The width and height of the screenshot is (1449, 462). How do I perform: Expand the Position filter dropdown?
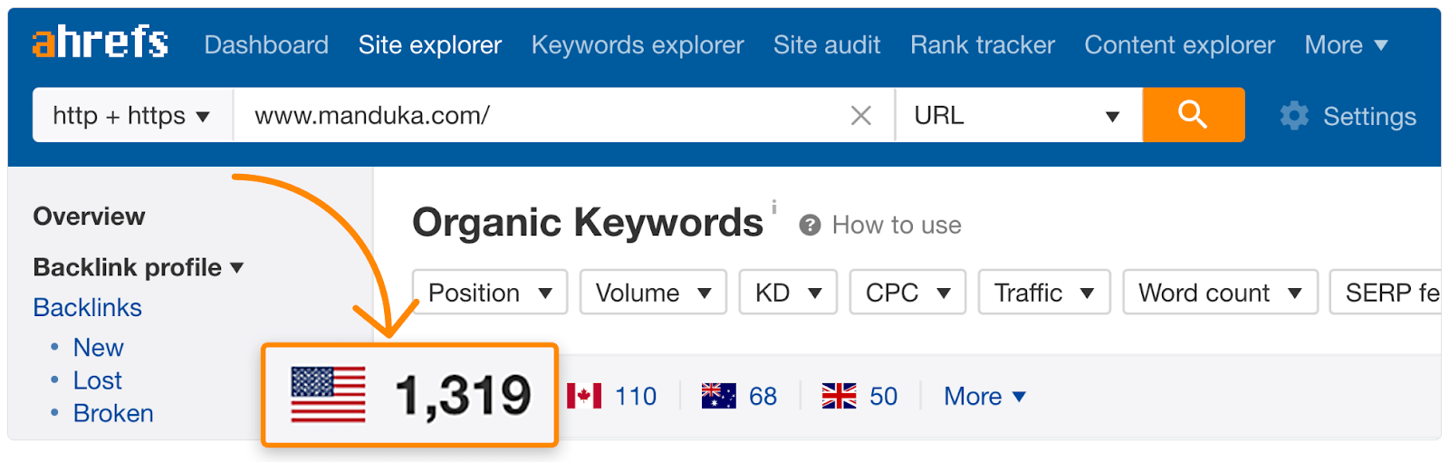[489, 293]
